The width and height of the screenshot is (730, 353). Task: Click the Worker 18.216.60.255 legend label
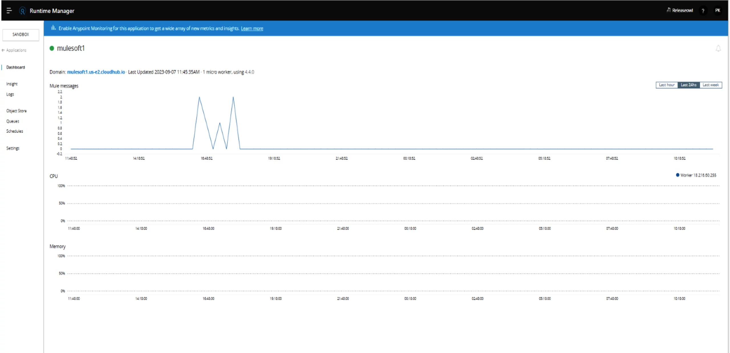click(698, 175)
